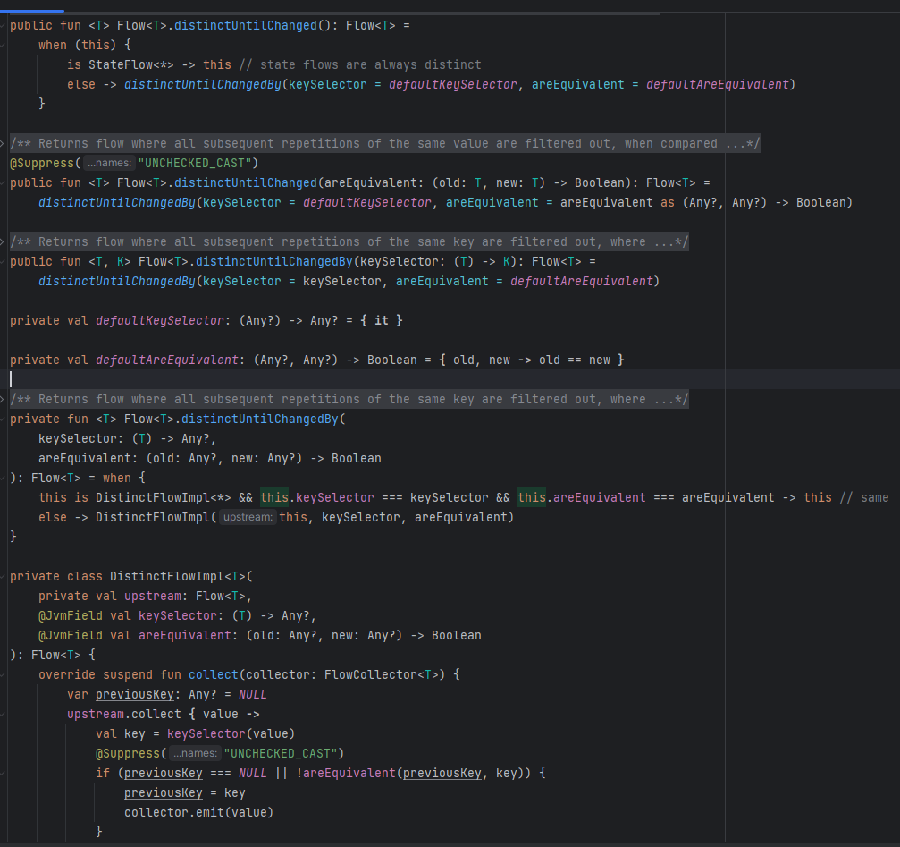Click the 'upstream:' parameter hint in DistinctFlowImpl call
This screenshot has height=847, width=900.
248,517
